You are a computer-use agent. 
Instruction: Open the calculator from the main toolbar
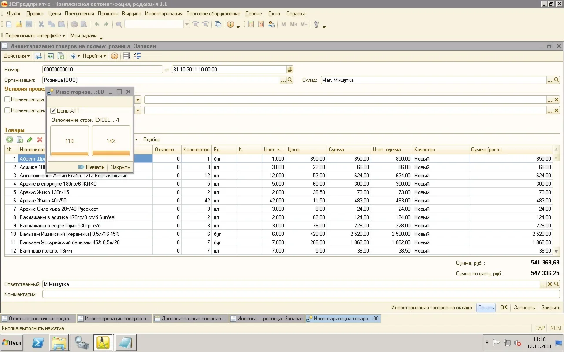(251, 25)
